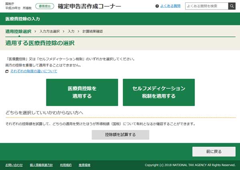Image resolution: width=240 pixels, height=170 pixels.
Task: Open 個人情報保護方針 footer link
Action: [x=41, y=165]
